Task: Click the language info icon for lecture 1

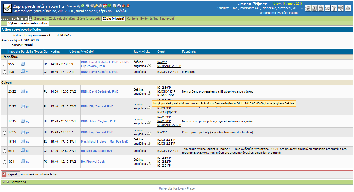Action: [149, 66]
